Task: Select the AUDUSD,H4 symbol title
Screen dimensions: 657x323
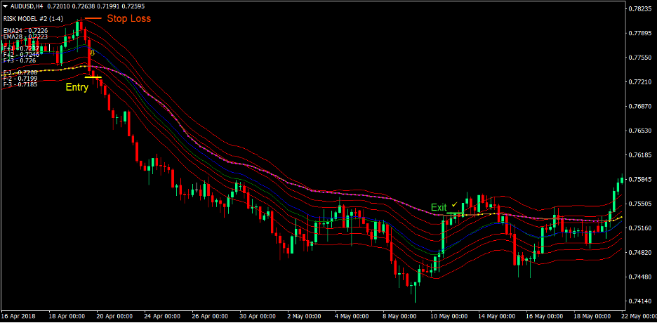Action: pos(27,7)
